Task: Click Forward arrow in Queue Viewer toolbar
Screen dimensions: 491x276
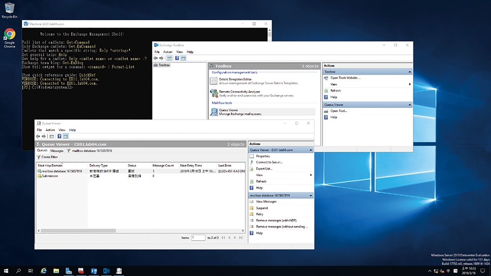Action: click(x=44, y=136)
